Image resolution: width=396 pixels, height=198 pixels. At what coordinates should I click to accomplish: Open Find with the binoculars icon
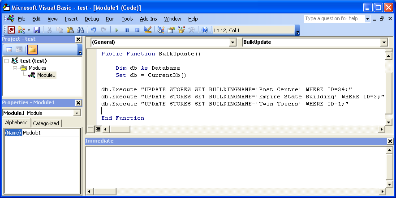coord(80,30)
